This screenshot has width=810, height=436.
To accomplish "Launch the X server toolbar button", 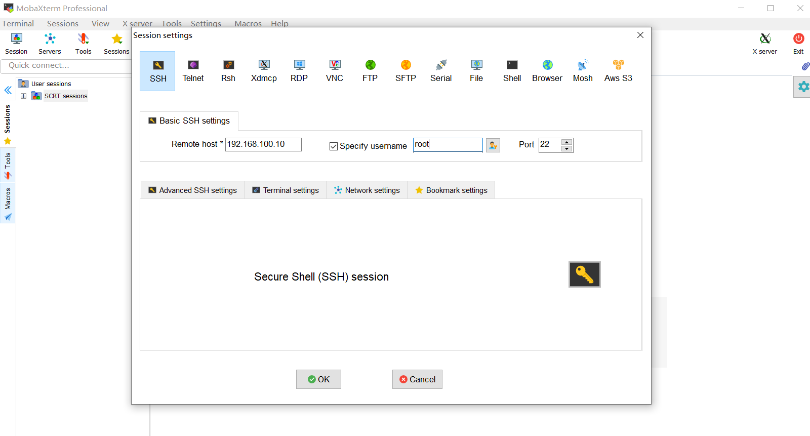I will [764, 44].
